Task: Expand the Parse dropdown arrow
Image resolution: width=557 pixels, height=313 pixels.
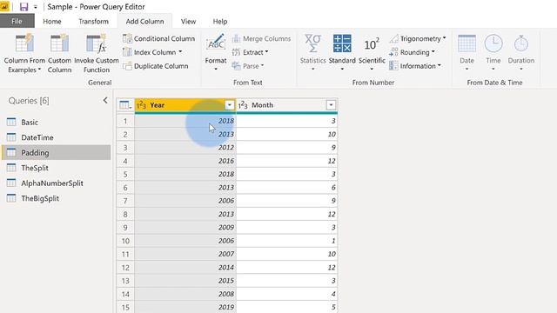Action: click(x=262, y=66)
